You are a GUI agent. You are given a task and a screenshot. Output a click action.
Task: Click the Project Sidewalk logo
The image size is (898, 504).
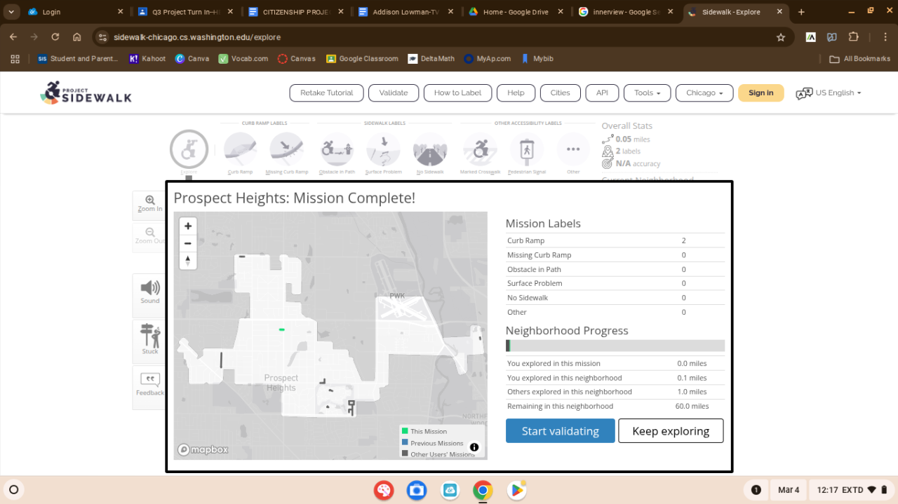pyautogui.click(x=86, y=93)
